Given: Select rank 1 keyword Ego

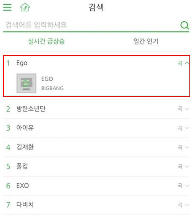Looking at the screenshot, I should click(22, 63).
